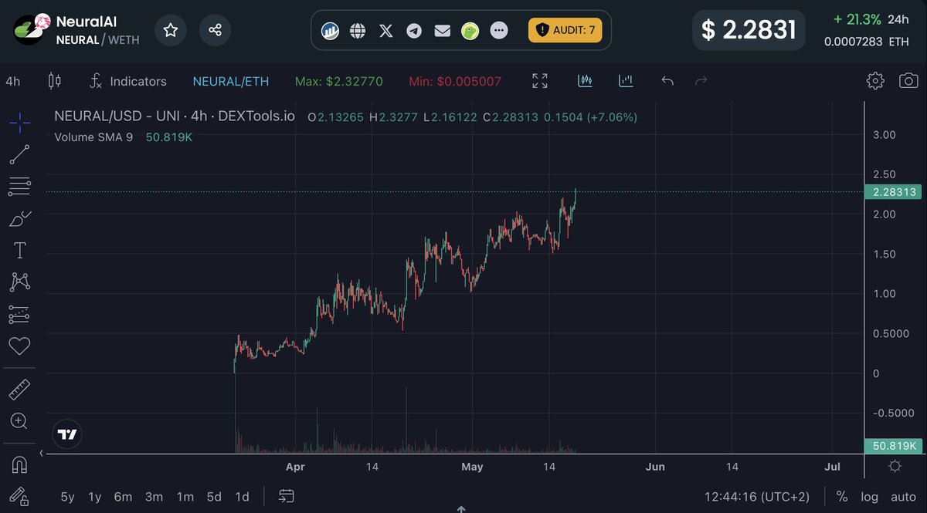Open the email envelope icon
This screenshot has height=513, width=927.
[x=442, y=31]
